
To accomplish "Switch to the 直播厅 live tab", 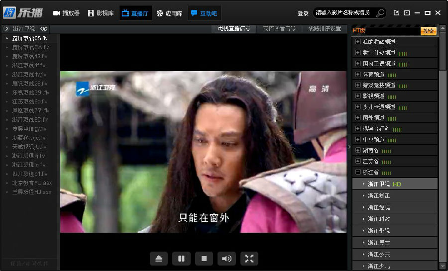I will click(x=135, y=13).
